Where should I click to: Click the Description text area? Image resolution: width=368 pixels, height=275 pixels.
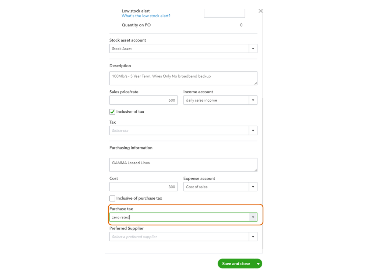(x=183, y=78)
